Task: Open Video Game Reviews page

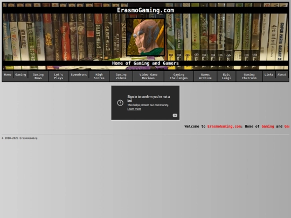Action: 149,76
